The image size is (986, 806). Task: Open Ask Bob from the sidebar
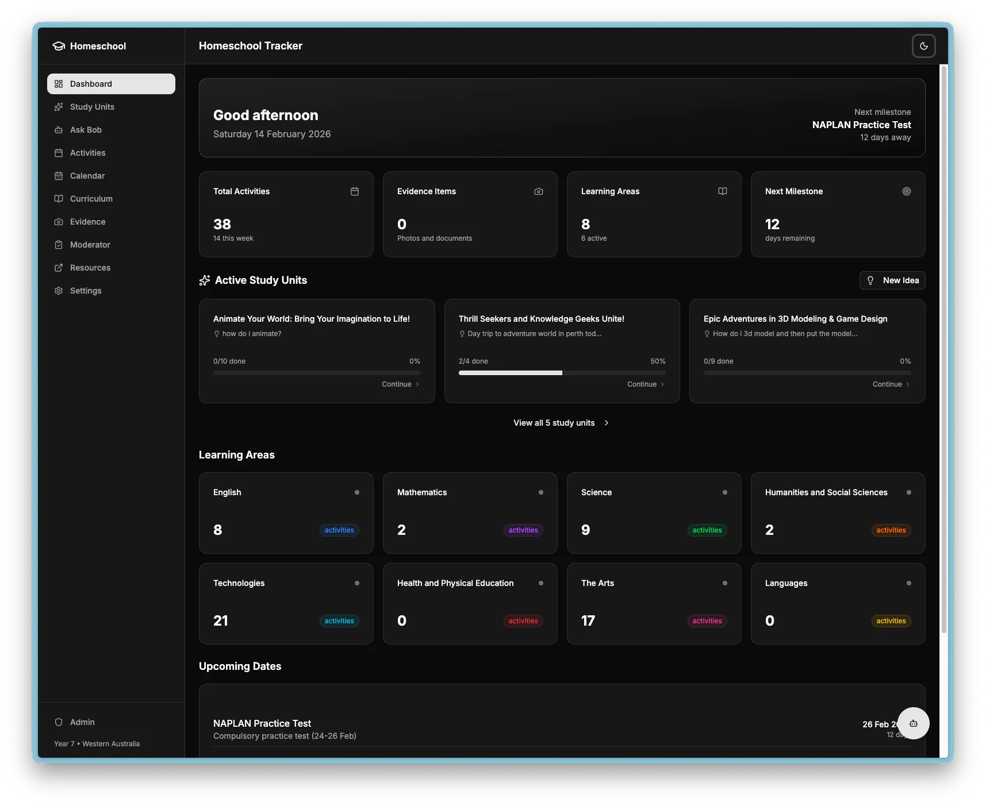pyautogui.click(x=86, y=130)
